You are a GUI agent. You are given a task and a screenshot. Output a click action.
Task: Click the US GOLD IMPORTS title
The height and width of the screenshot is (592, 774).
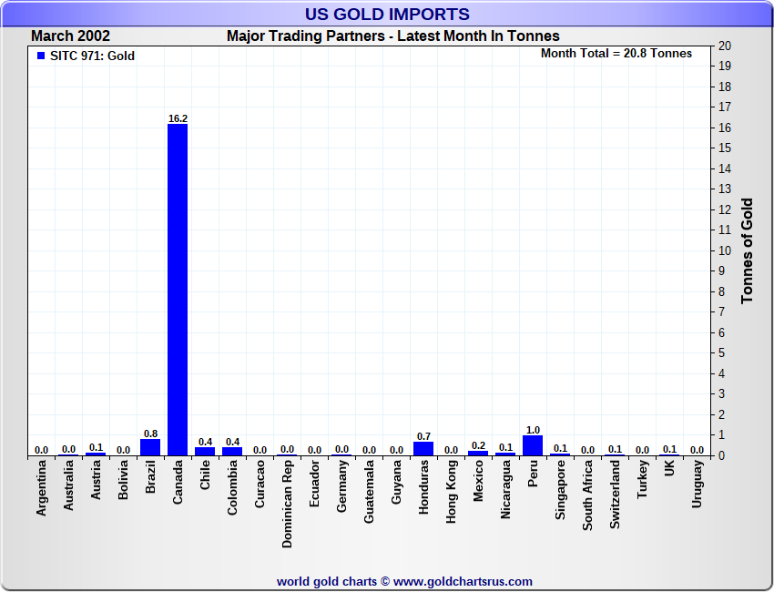[387, 14]
